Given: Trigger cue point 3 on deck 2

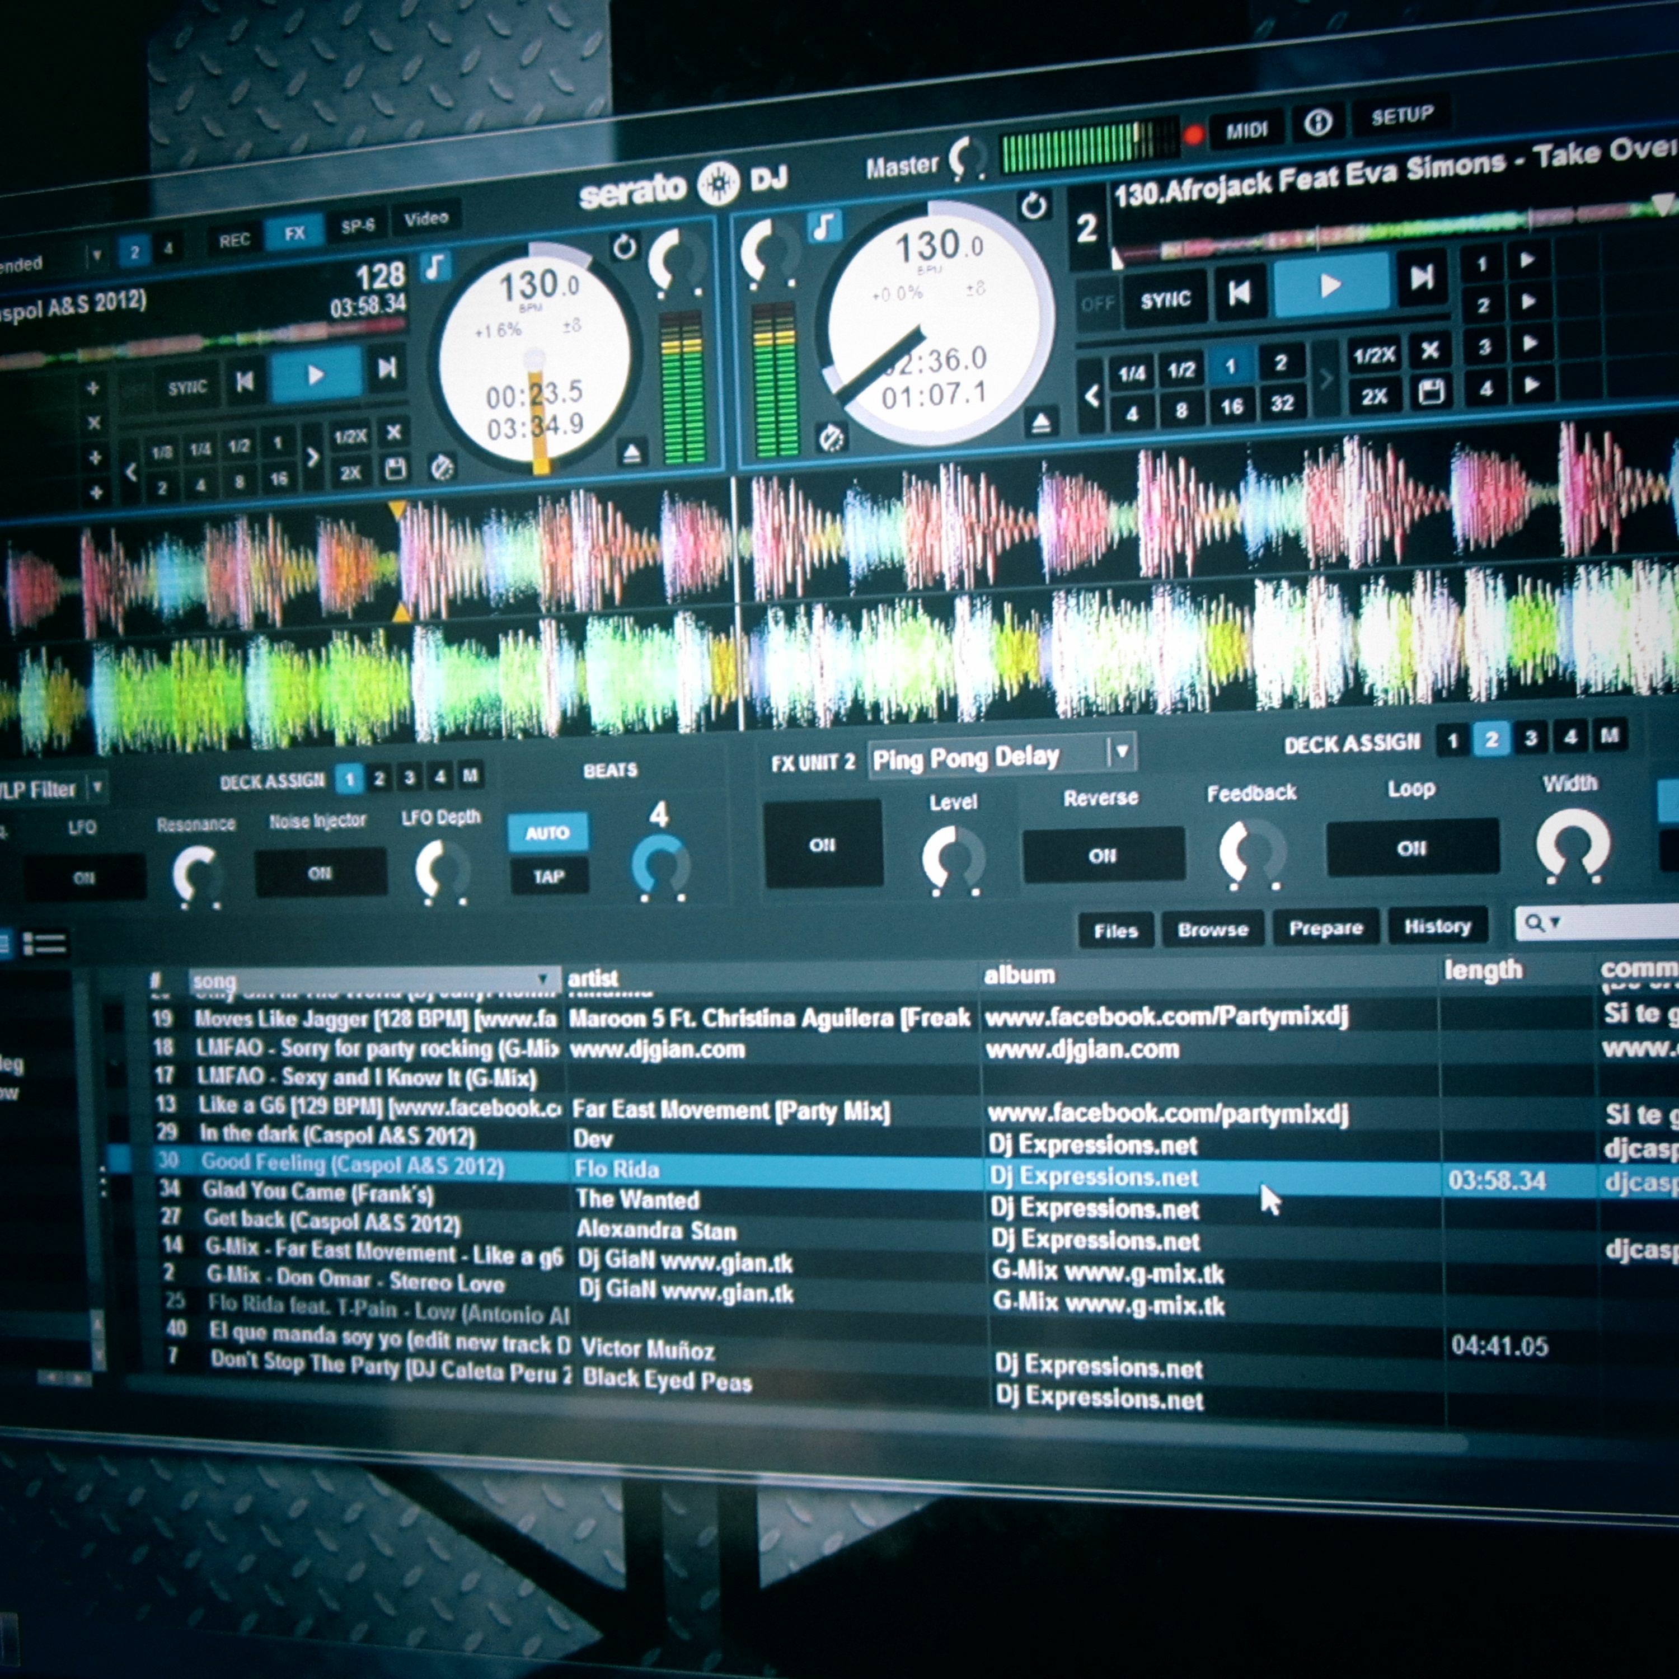Looking at the screenshot, I should point(1530,343).
